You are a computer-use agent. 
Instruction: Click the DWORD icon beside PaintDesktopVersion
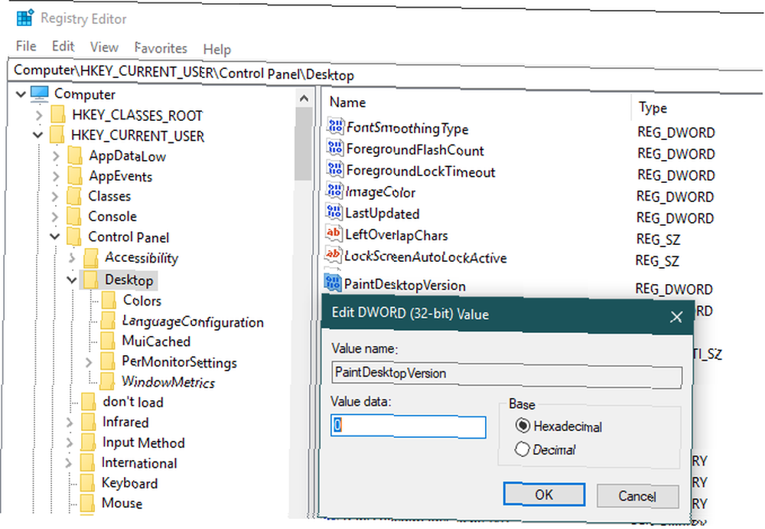(x=333, y=282)
